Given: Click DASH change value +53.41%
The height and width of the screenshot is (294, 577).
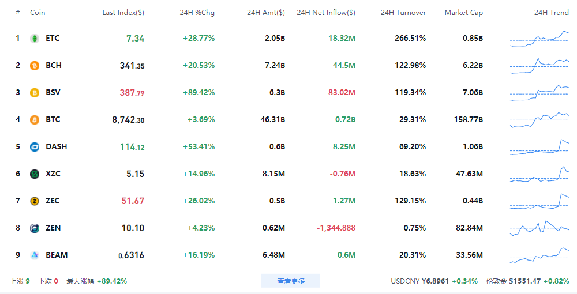Looking at the screenshot, I should (198, 146).
